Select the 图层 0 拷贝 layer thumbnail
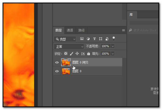162x110 pixels. (66, 62)
